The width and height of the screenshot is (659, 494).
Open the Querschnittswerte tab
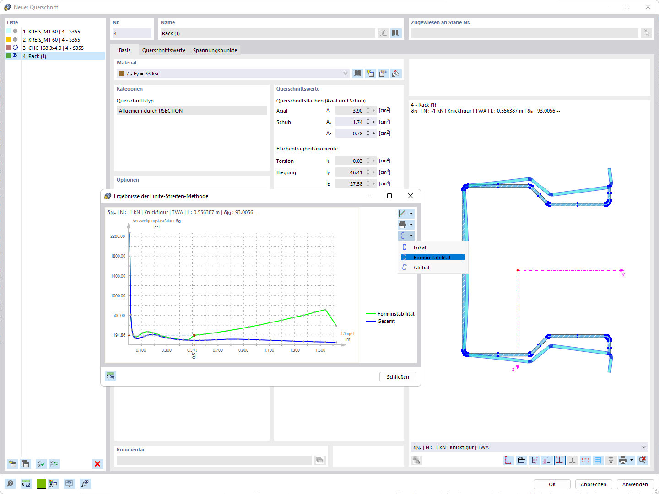point(163,50)
